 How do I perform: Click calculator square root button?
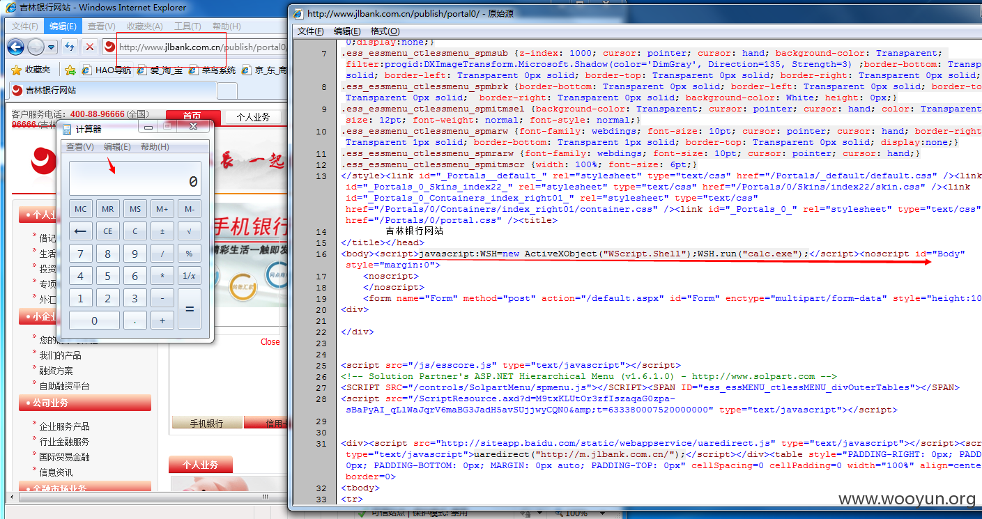point(190,231)
